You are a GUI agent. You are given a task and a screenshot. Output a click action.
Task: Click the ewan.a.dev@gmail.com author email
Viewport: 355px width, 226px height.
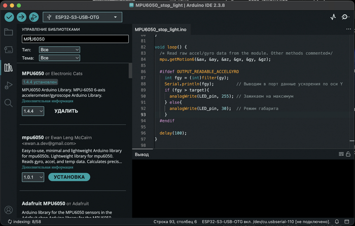[49, 143]
